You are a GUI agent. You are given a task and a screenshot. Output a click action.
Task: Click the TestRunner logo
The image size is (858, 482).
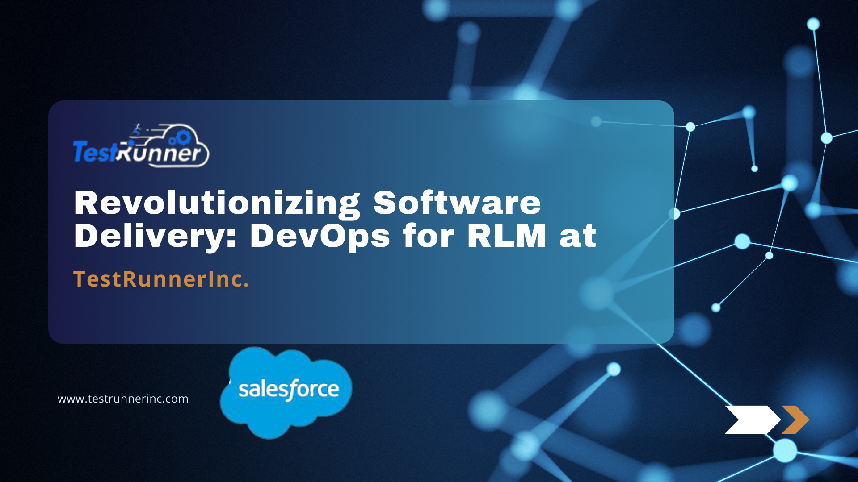point(141,145)
